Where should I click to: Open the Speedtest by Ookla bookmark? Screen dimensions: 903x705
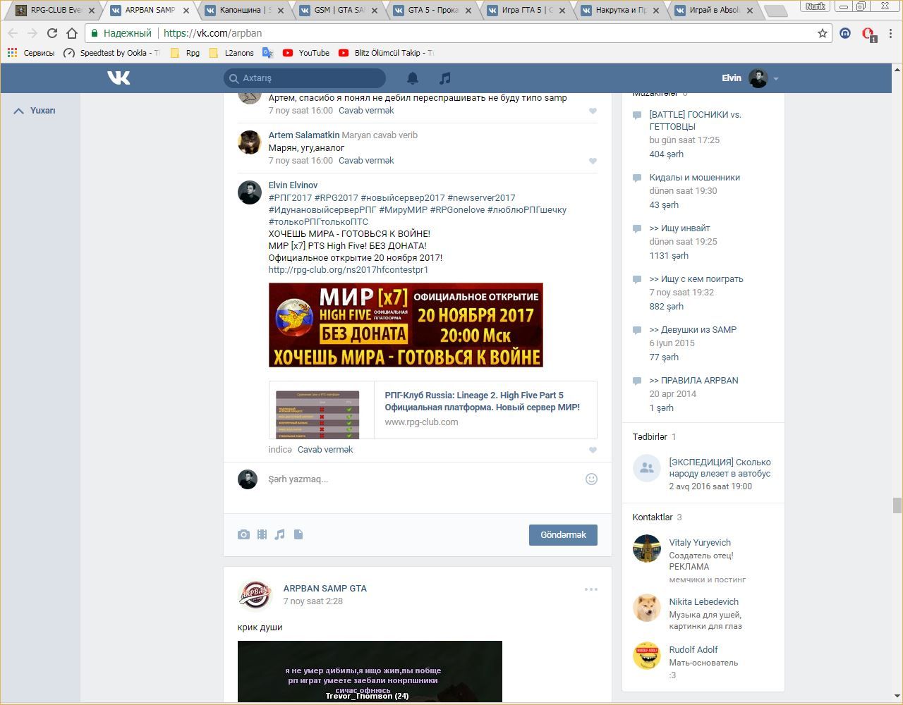pyautogui.click(x=111, y=53)
